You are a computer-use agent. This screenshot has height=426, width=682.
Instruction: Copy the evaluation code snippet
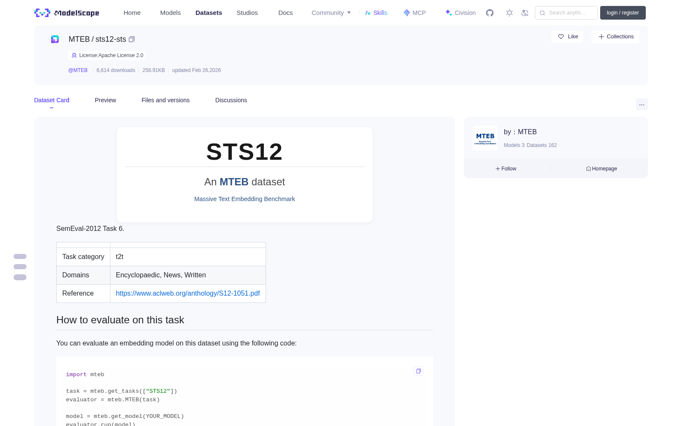[419, 371]
